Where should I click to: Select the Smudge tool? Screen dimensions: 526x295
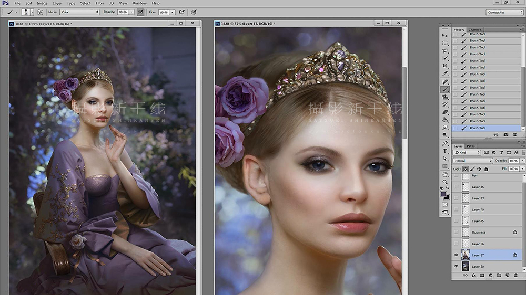tap(445, 128)
